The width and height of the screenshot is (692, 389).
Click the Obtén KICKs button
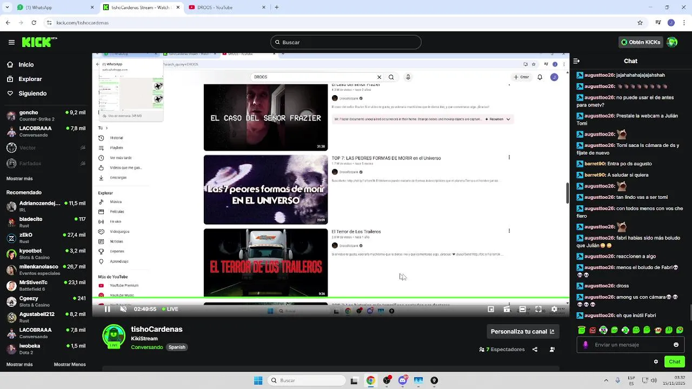[641, 42]
